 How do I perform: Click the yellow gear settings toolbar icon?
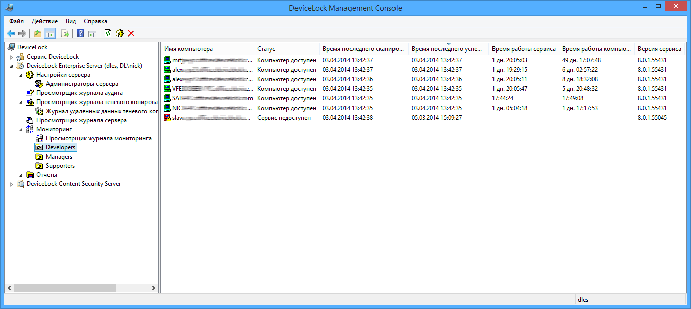[x=120, y=33]
